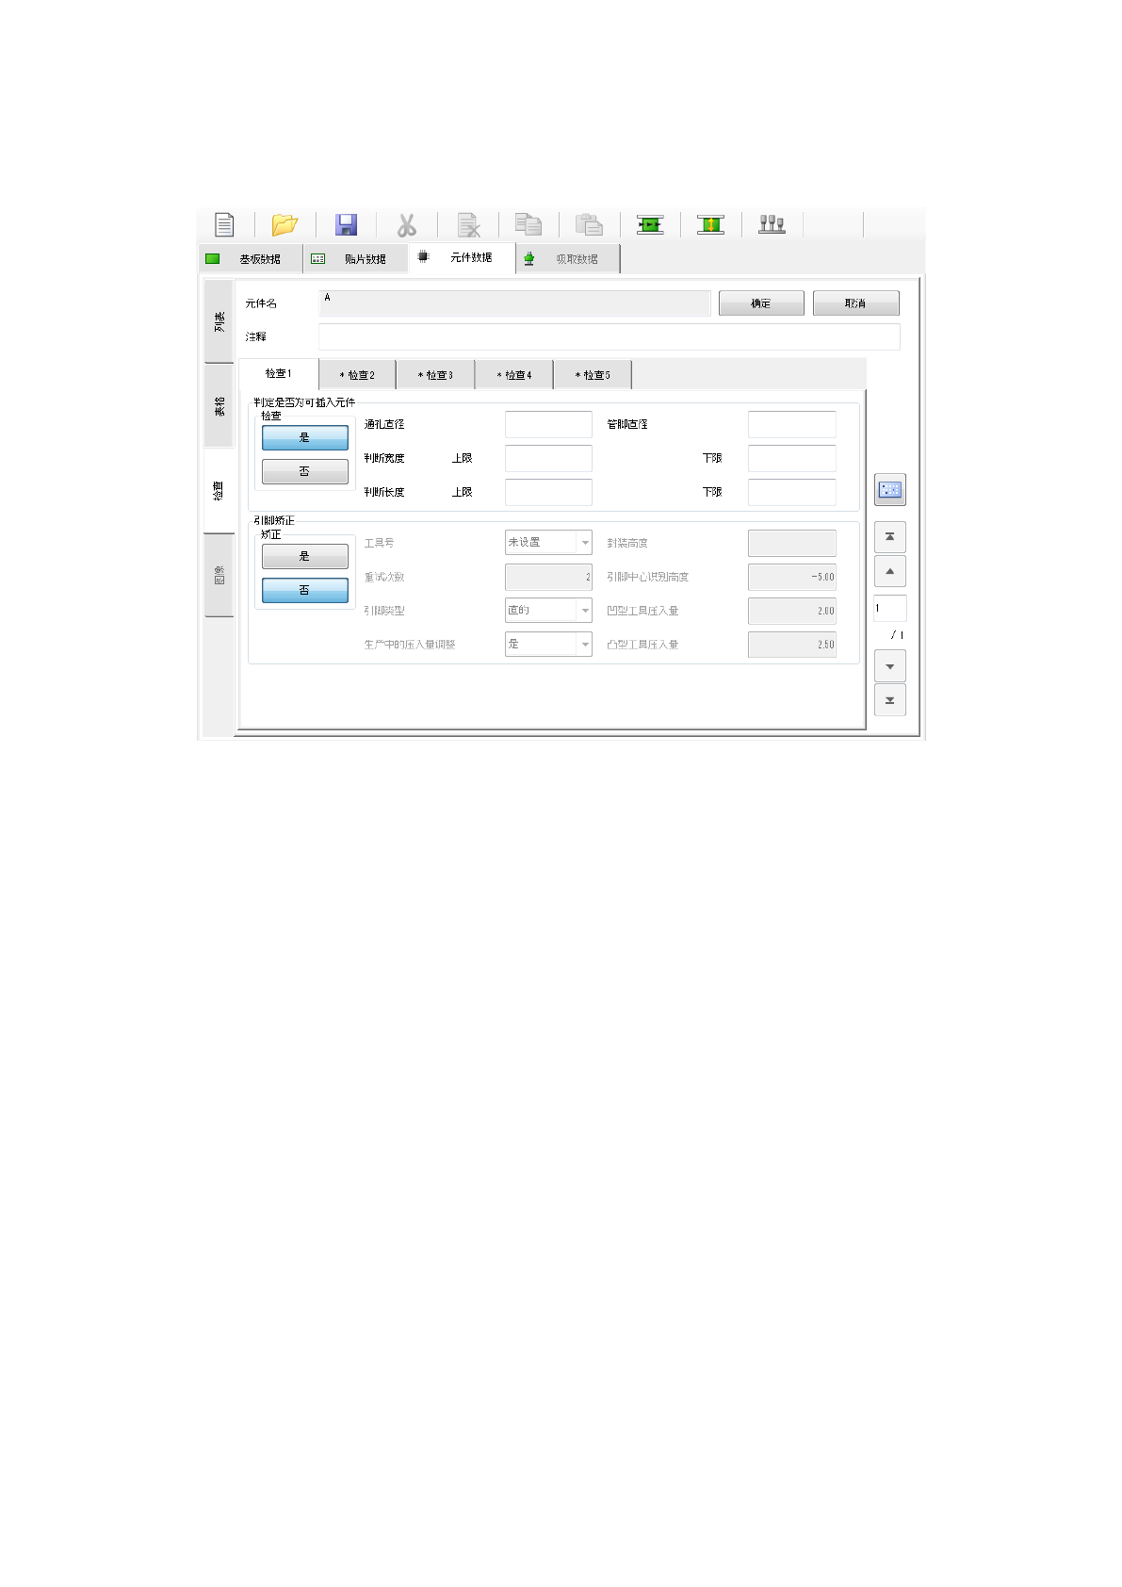Open a file with the folder icon

pyautogui.click(x=285, y=224)
